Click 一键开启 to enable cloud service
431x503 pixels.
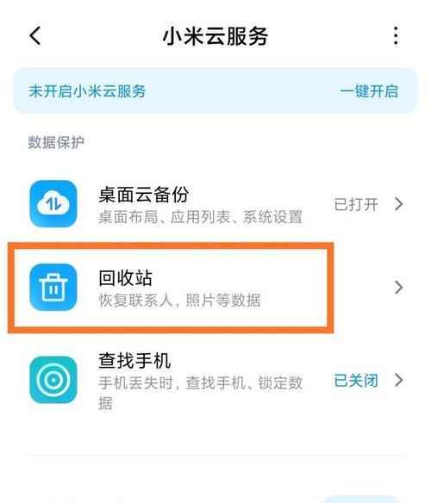(369, 91)
